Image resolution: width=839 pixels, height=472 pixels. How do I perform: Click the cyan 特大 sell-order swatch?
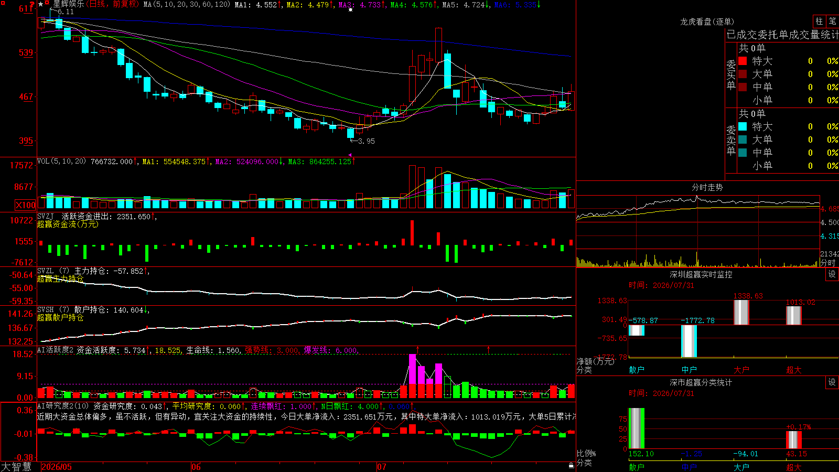743,126
